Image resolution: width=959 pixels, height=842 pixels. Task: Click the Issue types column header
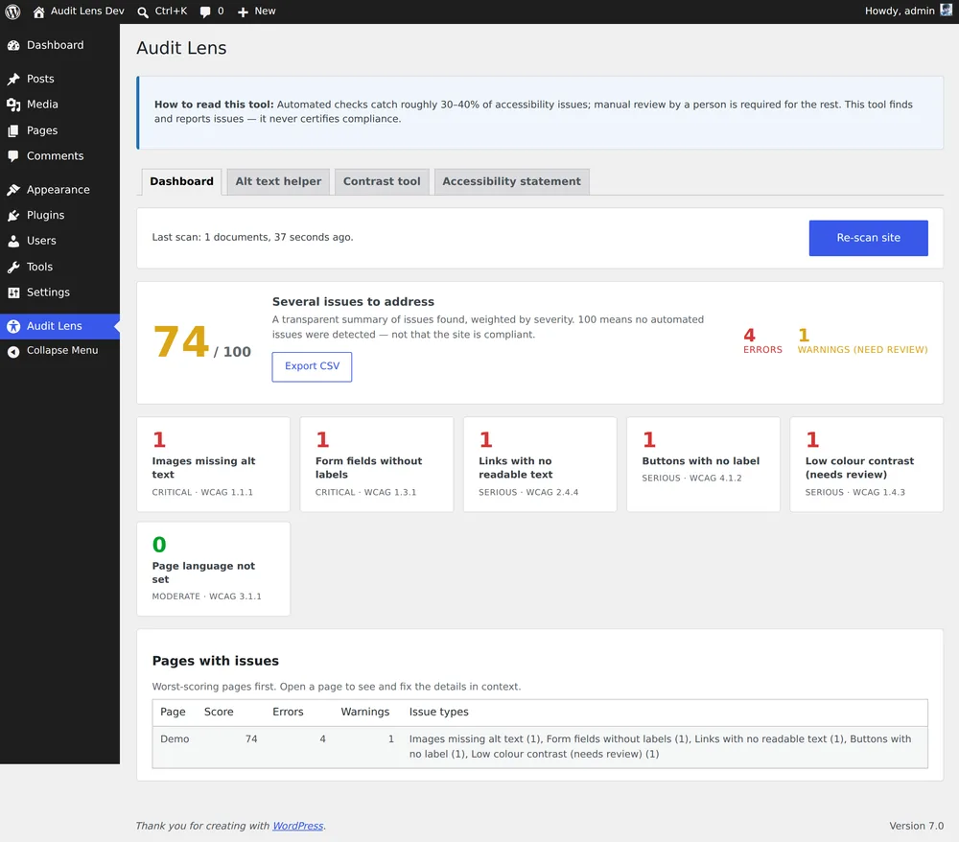438,712
